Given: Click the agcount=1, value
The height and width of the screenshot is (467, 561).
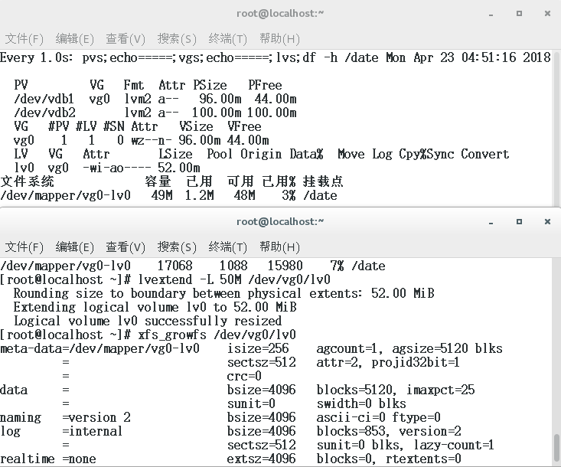Looking at the screenshot, I should [351, 348].
